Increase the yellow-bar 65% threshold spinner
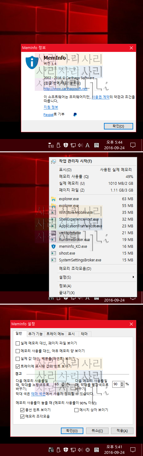 coord(63,382)
